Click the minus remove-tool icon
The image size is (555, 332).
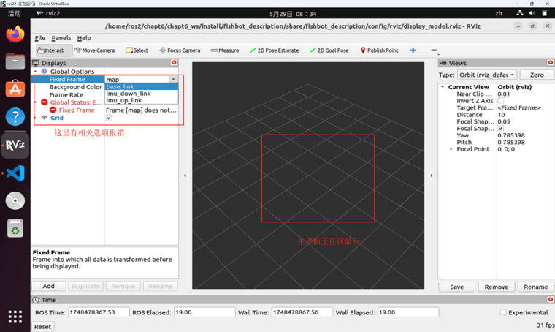click(x=434, y=50)
